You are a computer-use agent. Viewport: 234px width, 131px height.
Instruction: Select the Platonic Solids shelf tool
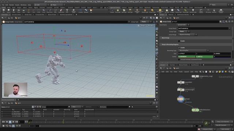73,11
